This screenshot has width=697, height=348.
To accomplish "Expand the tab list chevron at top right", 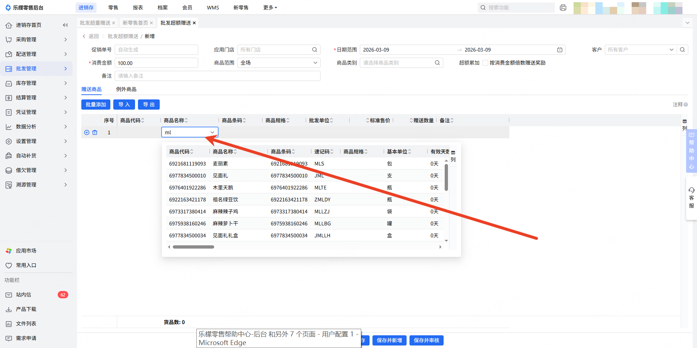I will (687, 23).
